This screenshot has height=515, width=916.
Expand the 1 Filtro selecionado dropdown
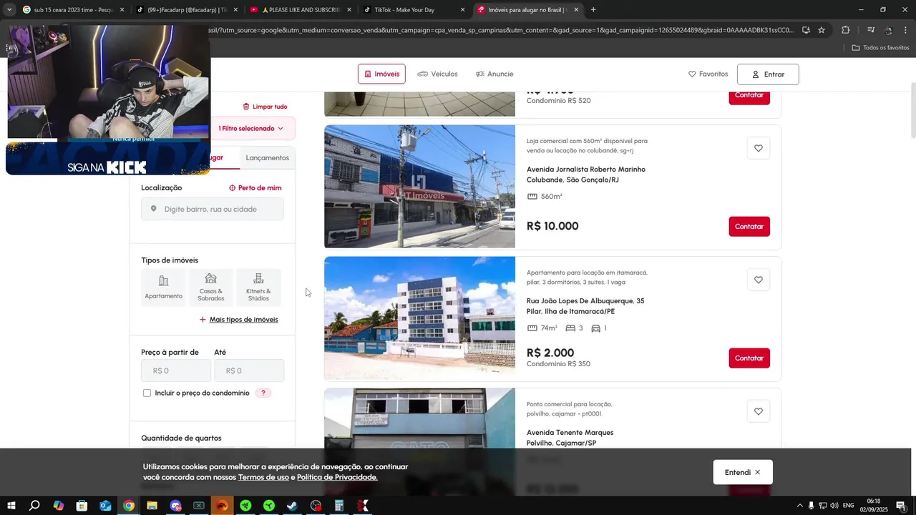tap(250, 129)
